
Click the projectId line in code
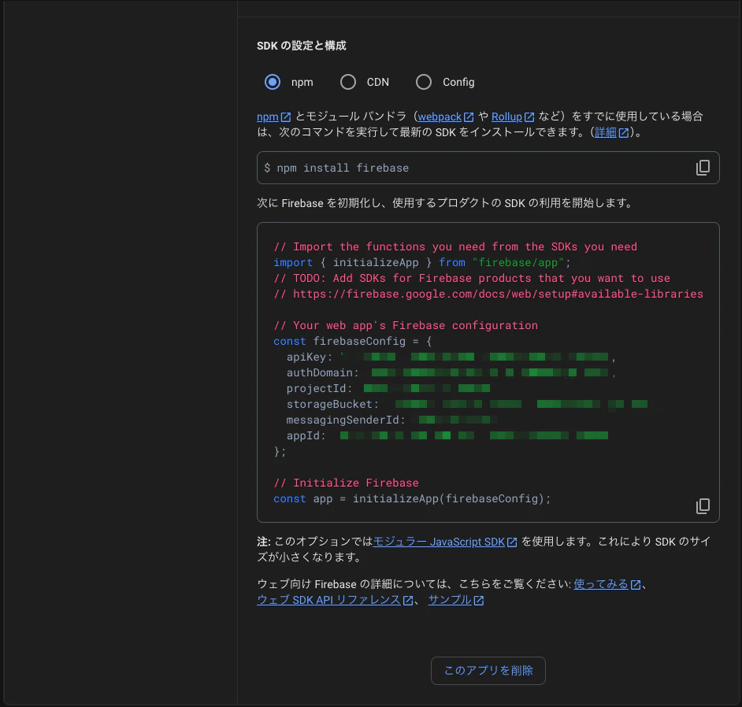pyautogui.click(x=388, y=389)
